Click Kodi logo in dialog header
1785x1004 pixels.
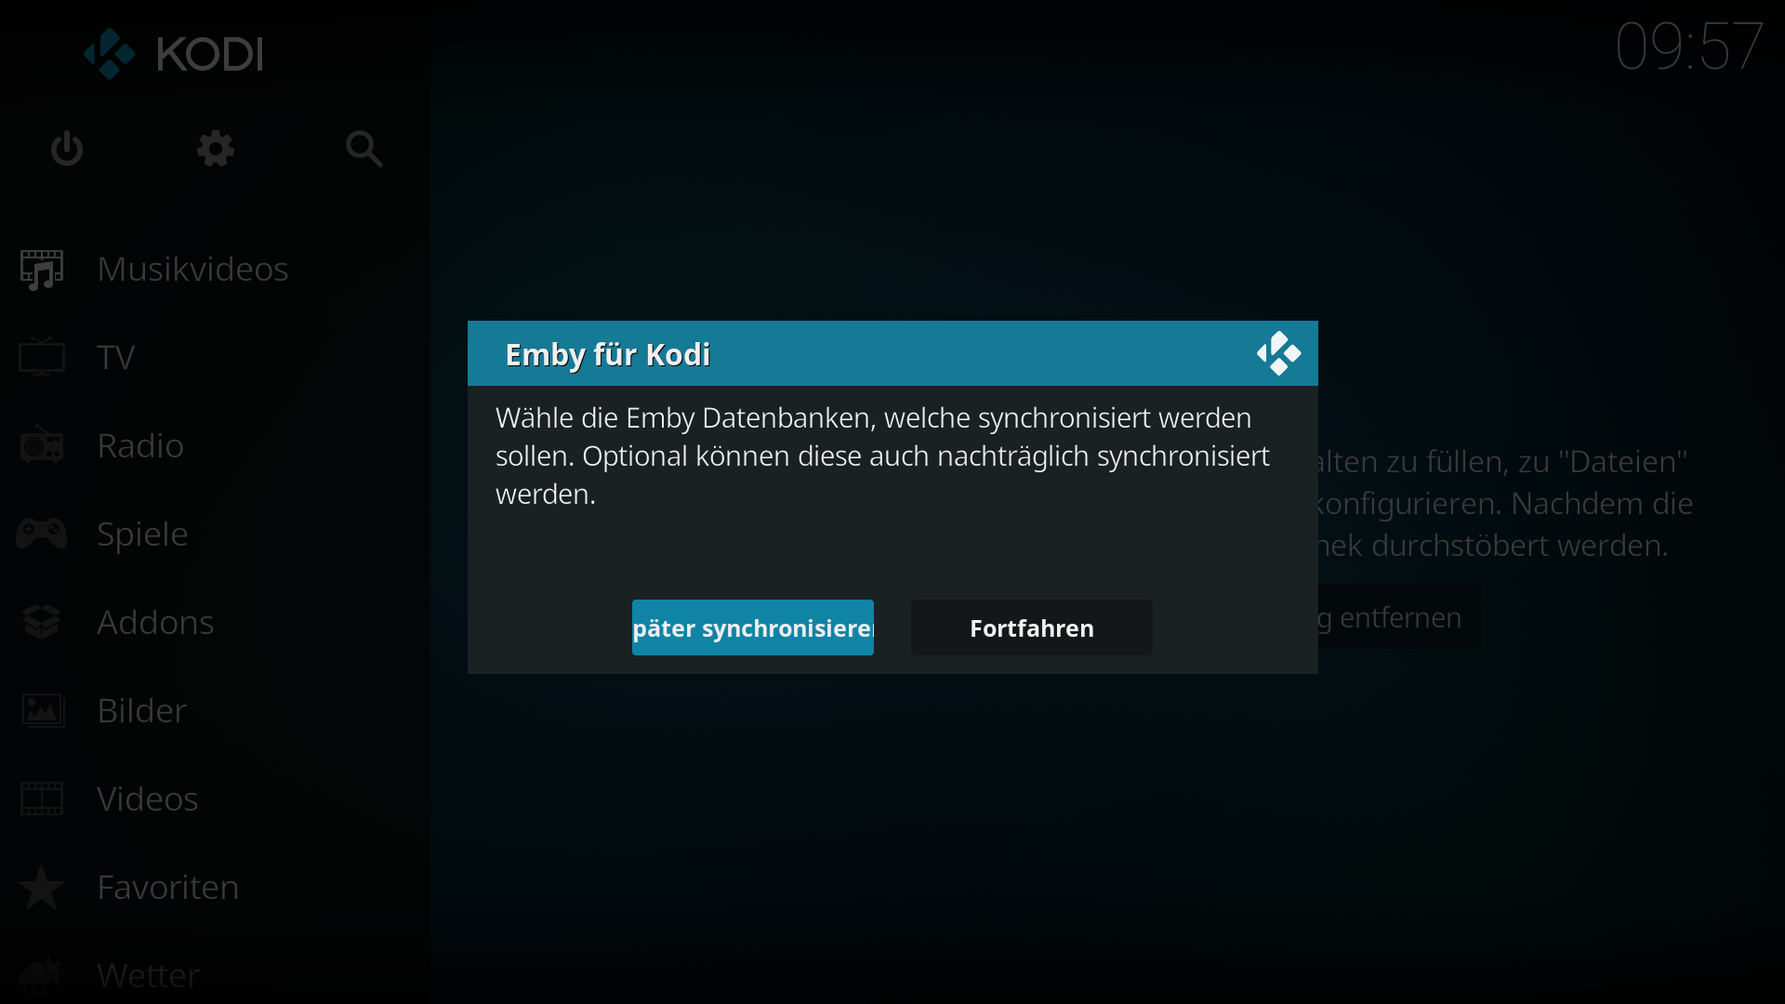1278,353
